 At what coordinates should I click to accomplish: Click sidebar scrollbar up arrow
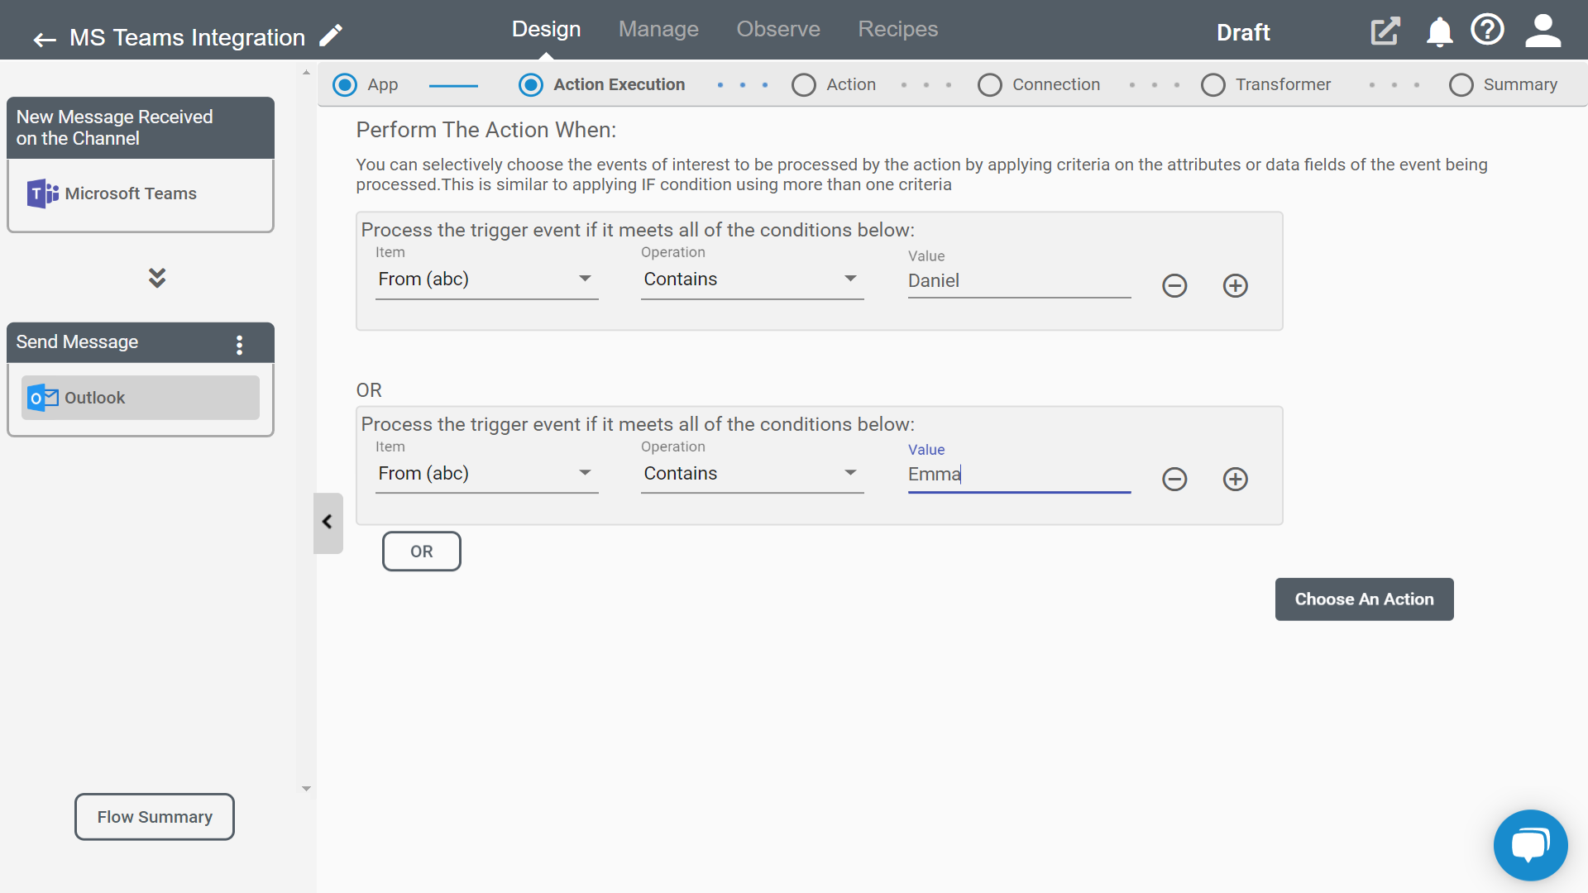(x=306, y=73)
